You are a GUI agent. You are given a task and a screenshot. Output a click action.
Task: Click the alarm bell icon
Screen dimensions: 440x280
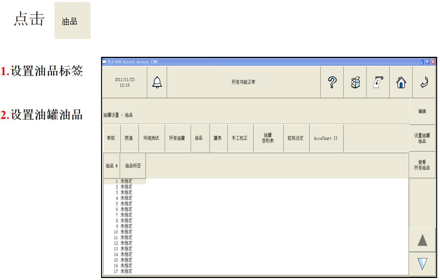click(x=157, y=82)
